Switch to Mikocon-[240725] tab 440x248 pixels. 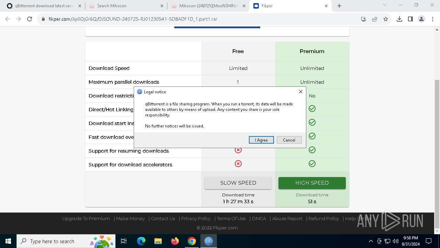tap(208, 6)
